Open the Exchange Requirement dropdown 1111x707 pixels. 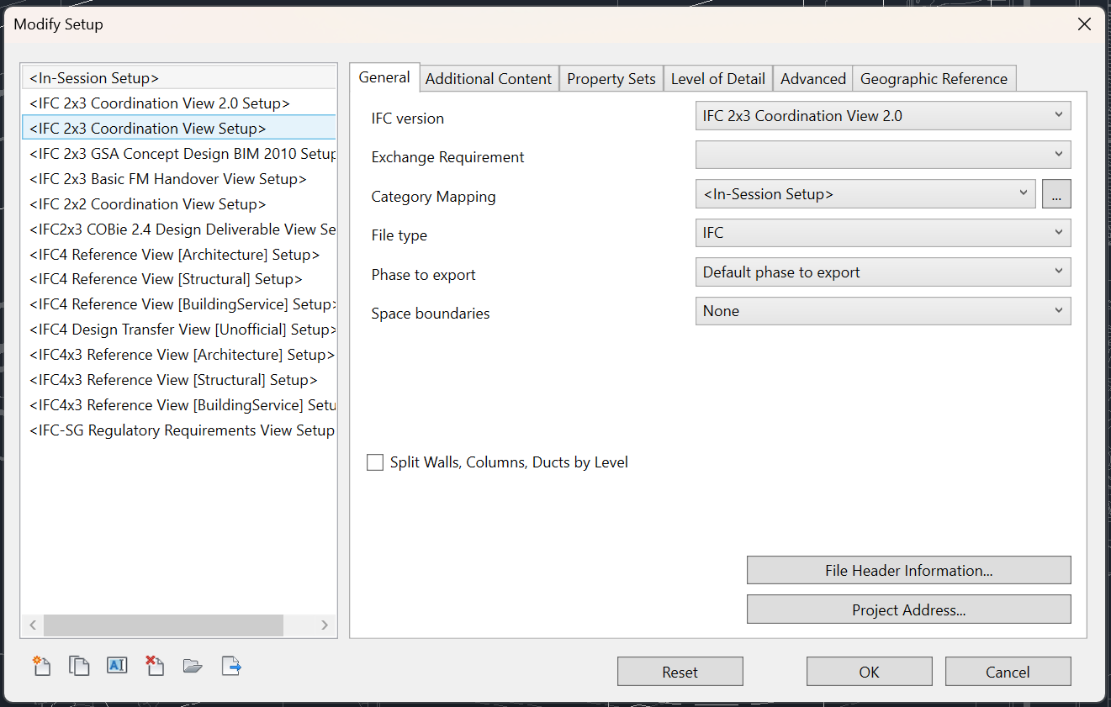[883, 155]
